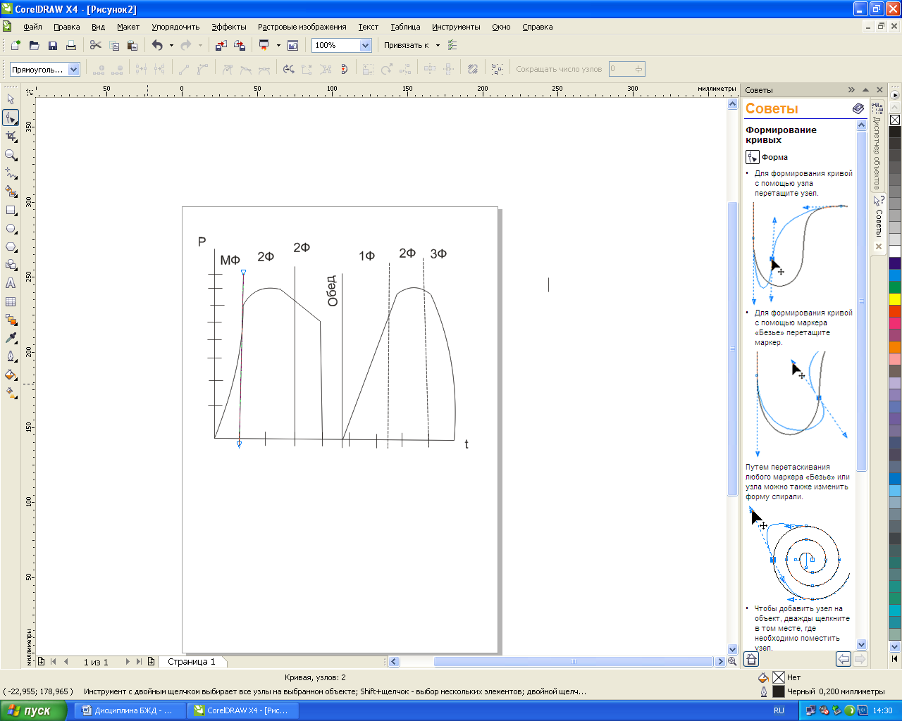Pick the yellow swatch in color palette
Viewport: 902px width, 721px height.
click(895, 299)
